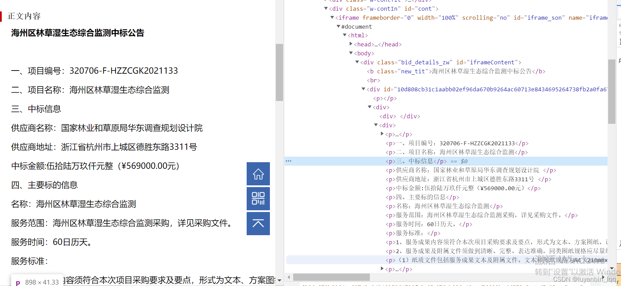
Task: Select the p node 服务标准 in DOM tree
Action: click(413, 233)
